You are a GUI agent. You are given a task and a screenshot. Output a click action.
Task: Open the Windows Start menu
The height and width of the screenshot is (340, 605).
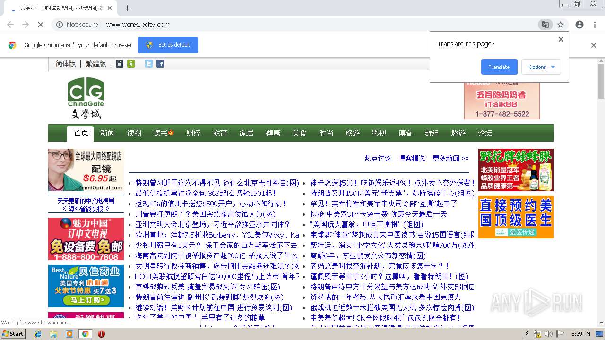click(13, 334)
